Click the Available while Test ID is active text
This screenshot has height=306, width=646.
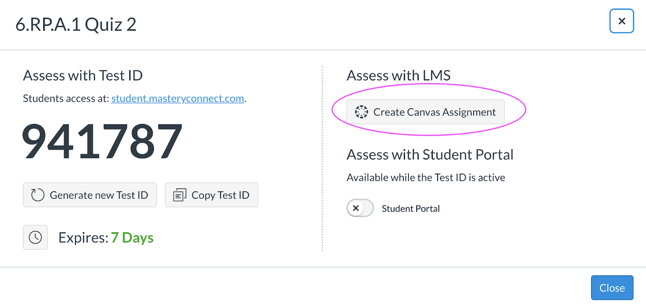coord(426,178)
